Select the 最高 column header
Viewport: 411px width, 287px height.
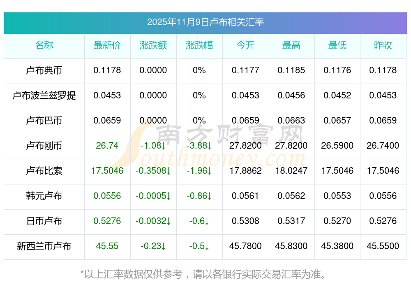pyautogui.click(x=291, y=45)
